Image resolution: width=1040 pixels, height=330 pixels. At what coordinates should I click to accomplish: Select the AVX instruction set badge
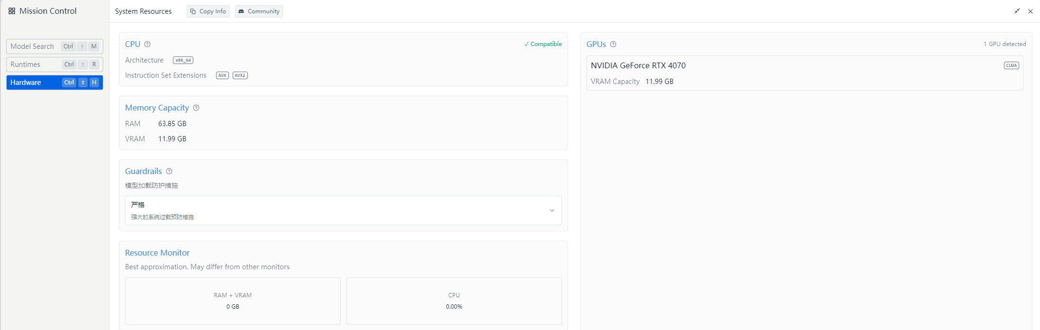(222, 75)
